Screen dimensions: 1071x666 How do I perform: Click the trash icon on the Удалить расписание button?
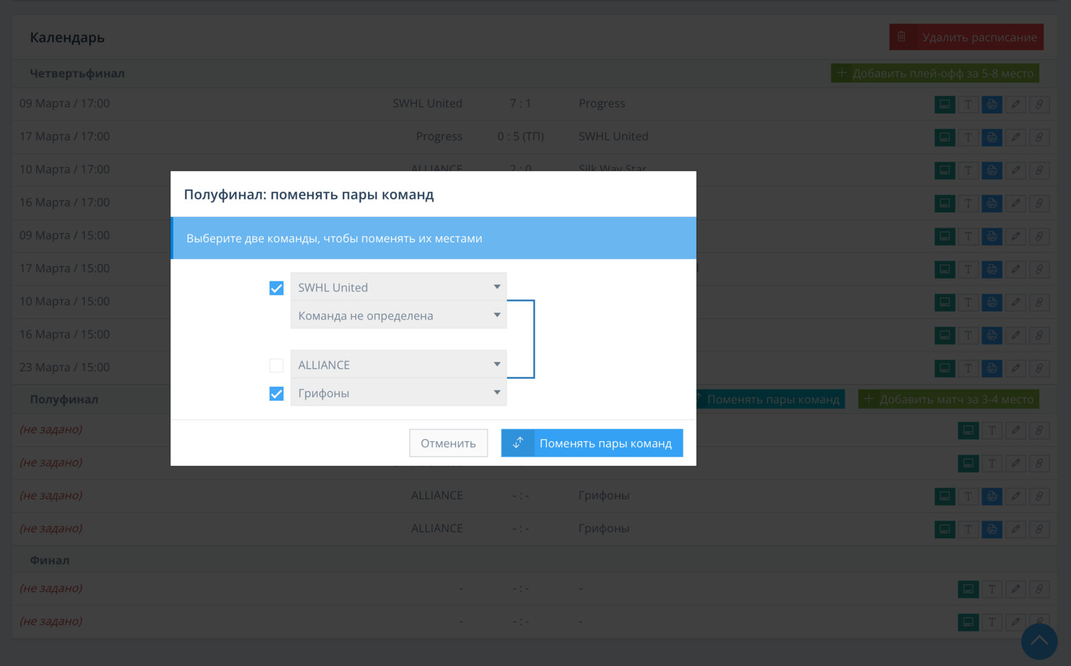901,37
